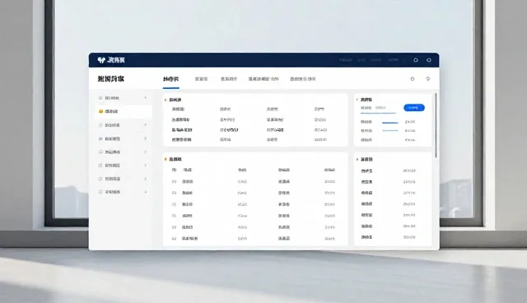The image size is (527, 303).
Task: Select the yellow-icon highlighted sidebar item
Action: (x=124, y=111)
